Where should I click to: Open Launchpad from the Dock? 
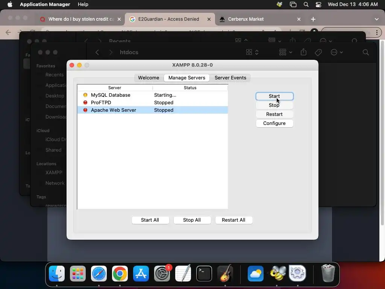point(78,274)
